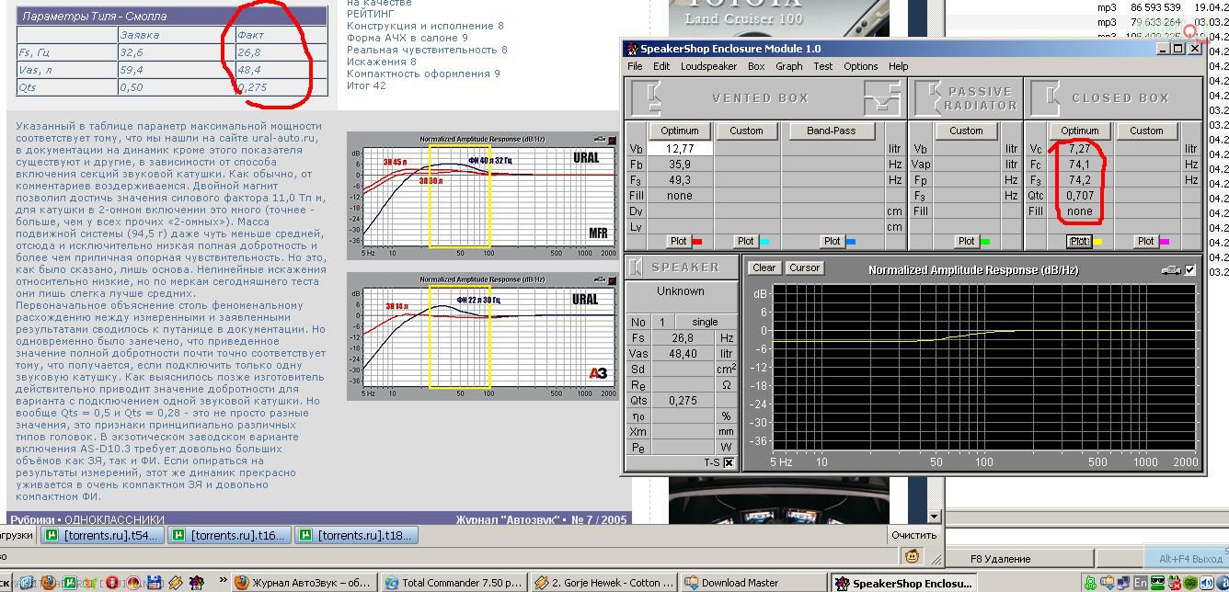Screen dimensions: 1229x592
Task: Click the SpeakerShop title bar app icon
Action: [632, 49]
